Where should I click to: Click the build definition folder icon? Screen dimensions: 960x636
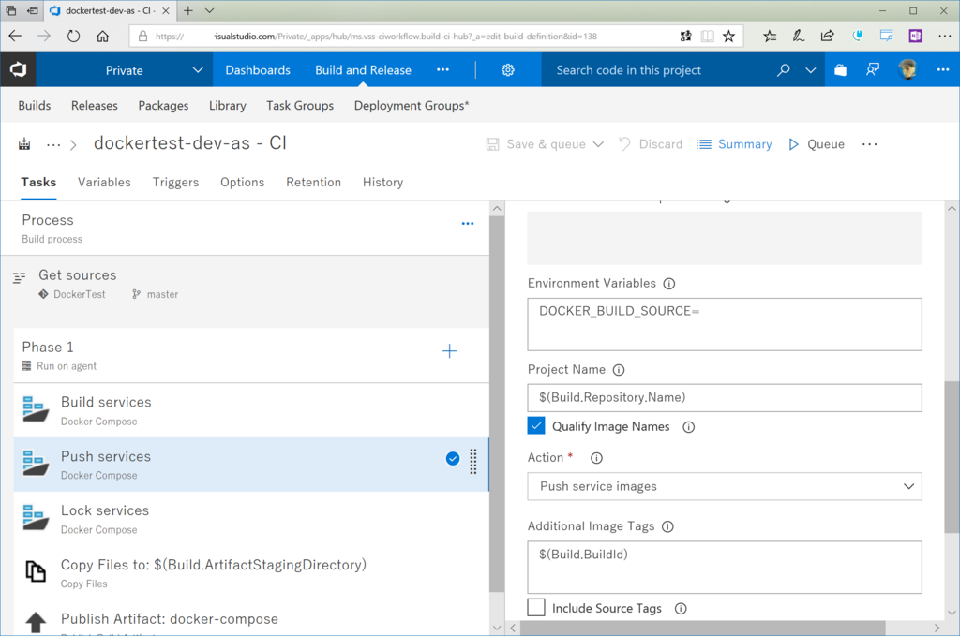(24, 144)
